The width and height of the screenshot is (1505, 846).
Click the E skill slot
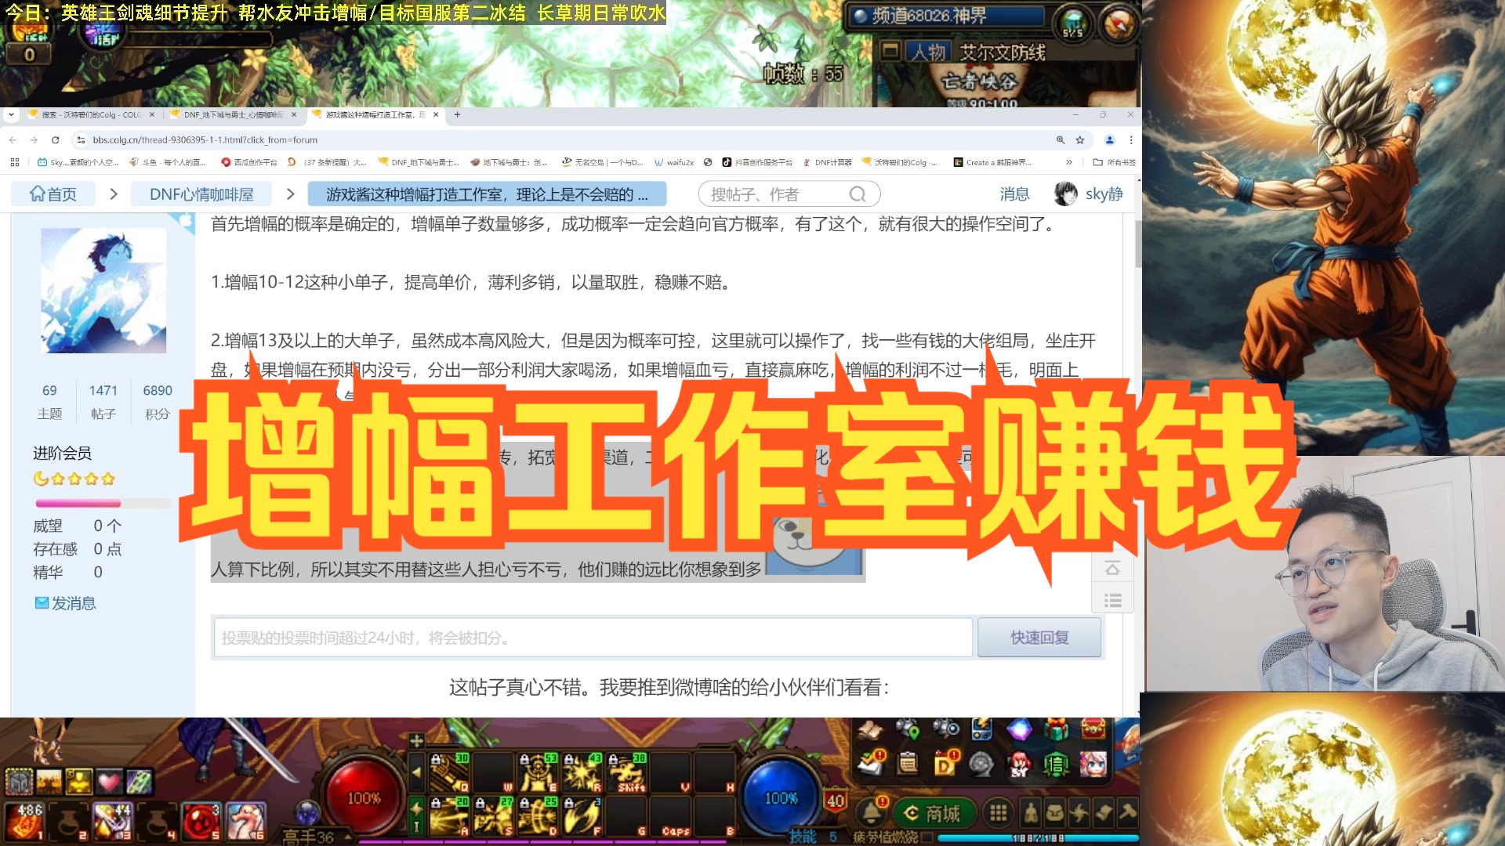pyautogui.click(x=538, y=772)
